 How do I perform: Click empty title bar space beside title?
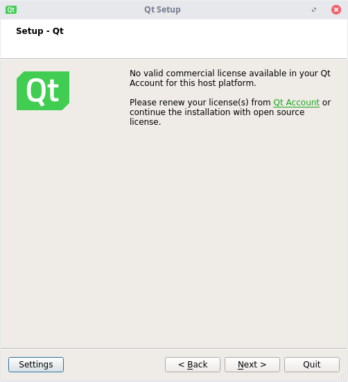pyautogui.click(x=243, y=10)
